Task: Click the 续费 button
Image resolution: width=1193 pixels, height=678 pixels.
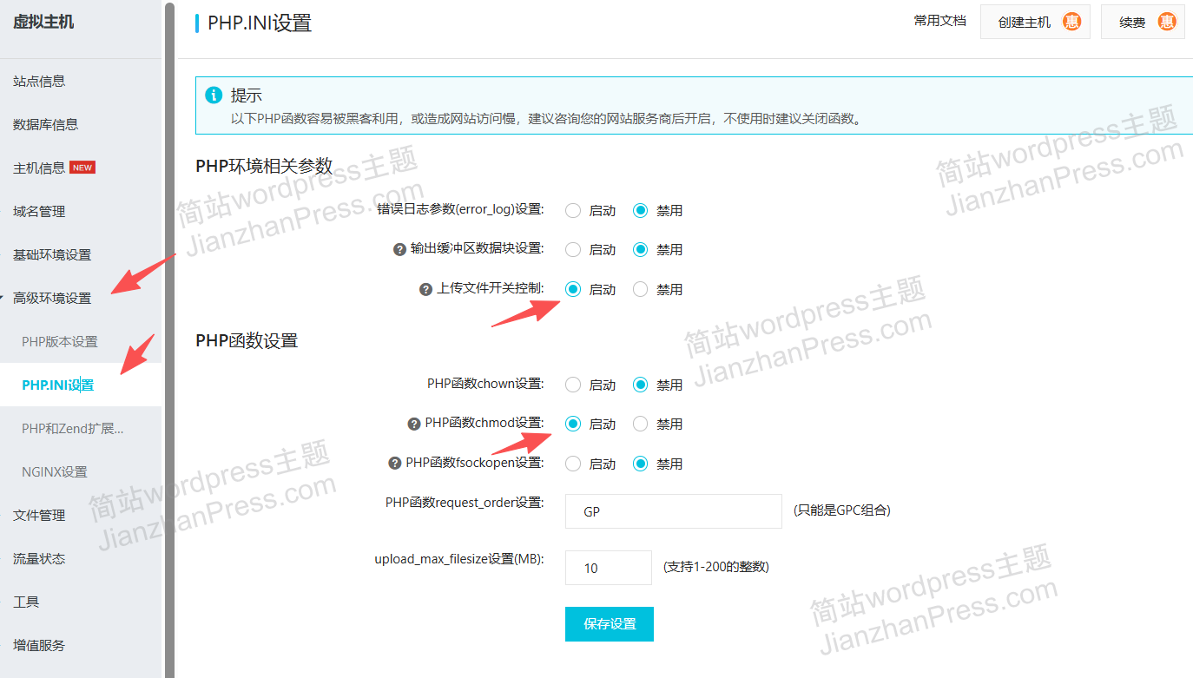Action: coord(1143,22)
